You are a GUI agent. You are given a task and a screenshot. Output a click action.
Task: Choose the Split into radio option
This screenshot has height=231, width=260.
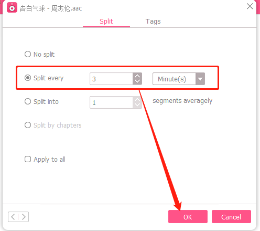[28, 101]
